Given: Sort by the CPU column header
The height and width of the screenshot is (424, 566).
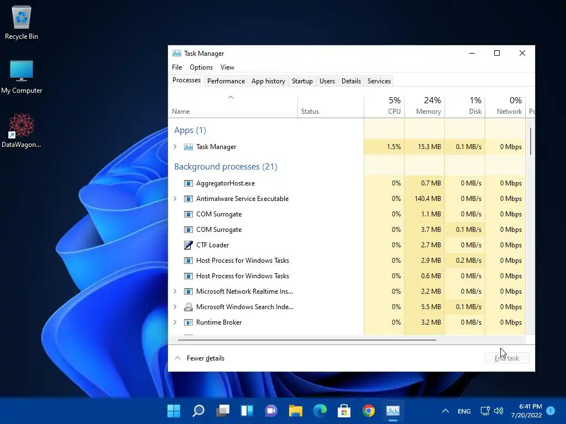Looking at the screenshot, I should [385, 107].
